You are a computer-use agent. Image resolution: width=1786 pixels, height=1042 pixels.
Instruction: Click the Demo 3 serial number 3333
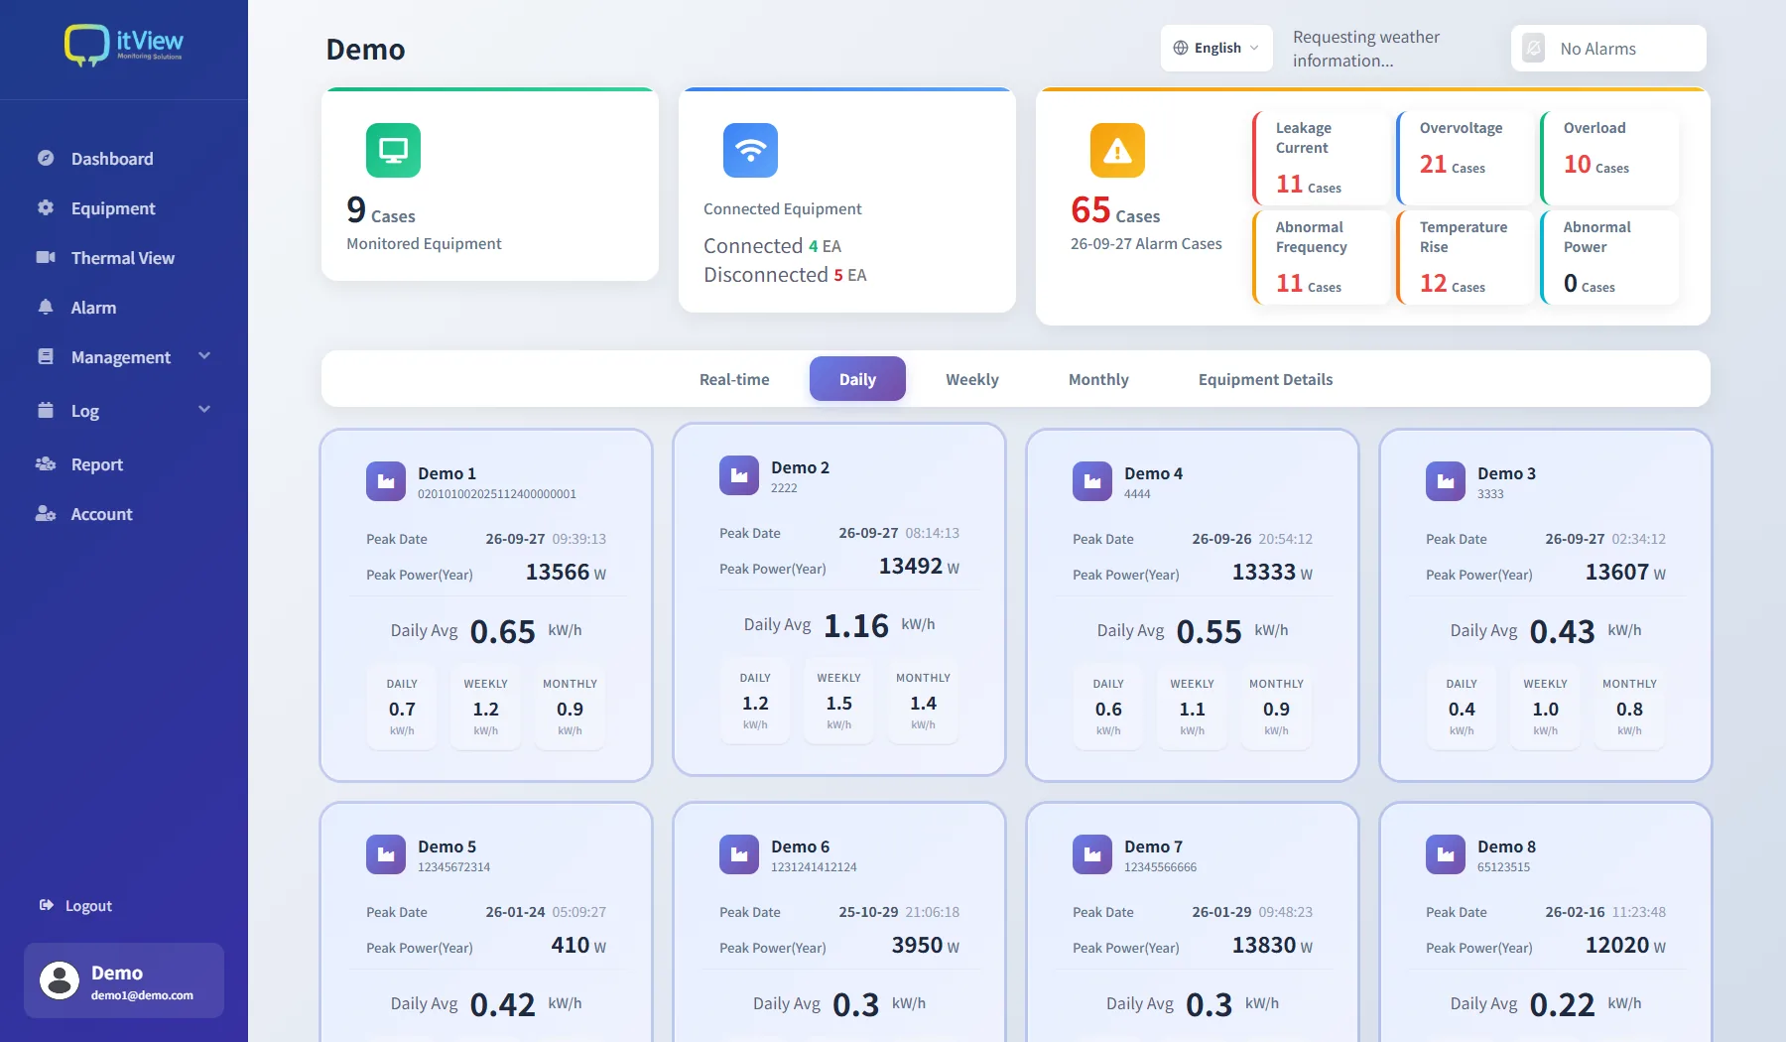(x=1490, y=494)
